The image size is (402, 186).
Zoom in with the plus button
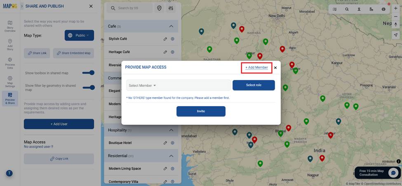[396, 8]
